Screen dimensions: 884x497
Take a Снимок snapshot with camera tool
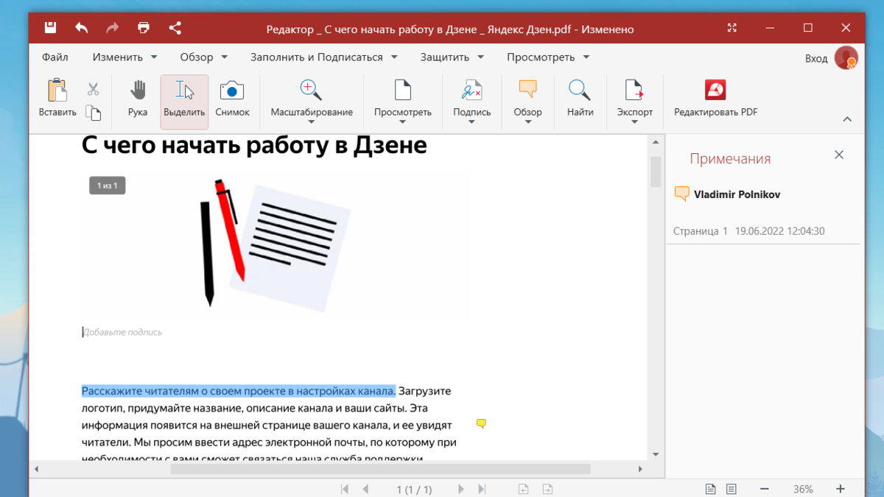232,98
